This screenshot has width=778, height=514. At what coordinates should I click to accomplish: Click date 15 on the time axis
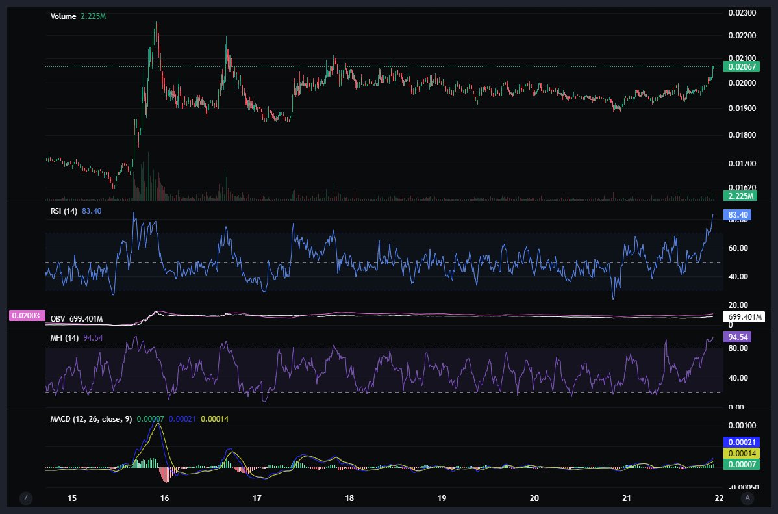72,498
